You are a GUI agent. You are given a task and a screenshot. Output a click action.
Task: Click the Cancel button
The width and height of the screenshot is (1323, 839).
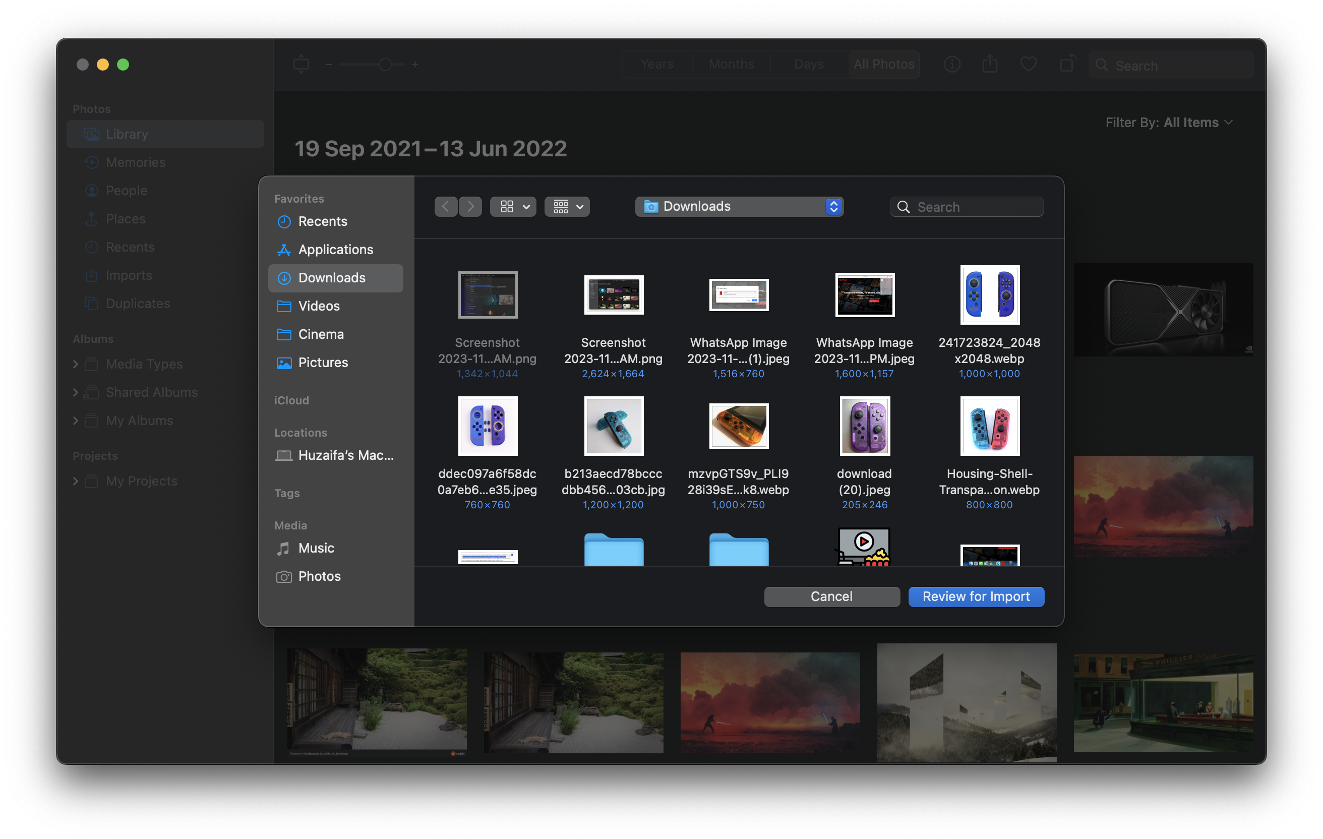[831, 596]
